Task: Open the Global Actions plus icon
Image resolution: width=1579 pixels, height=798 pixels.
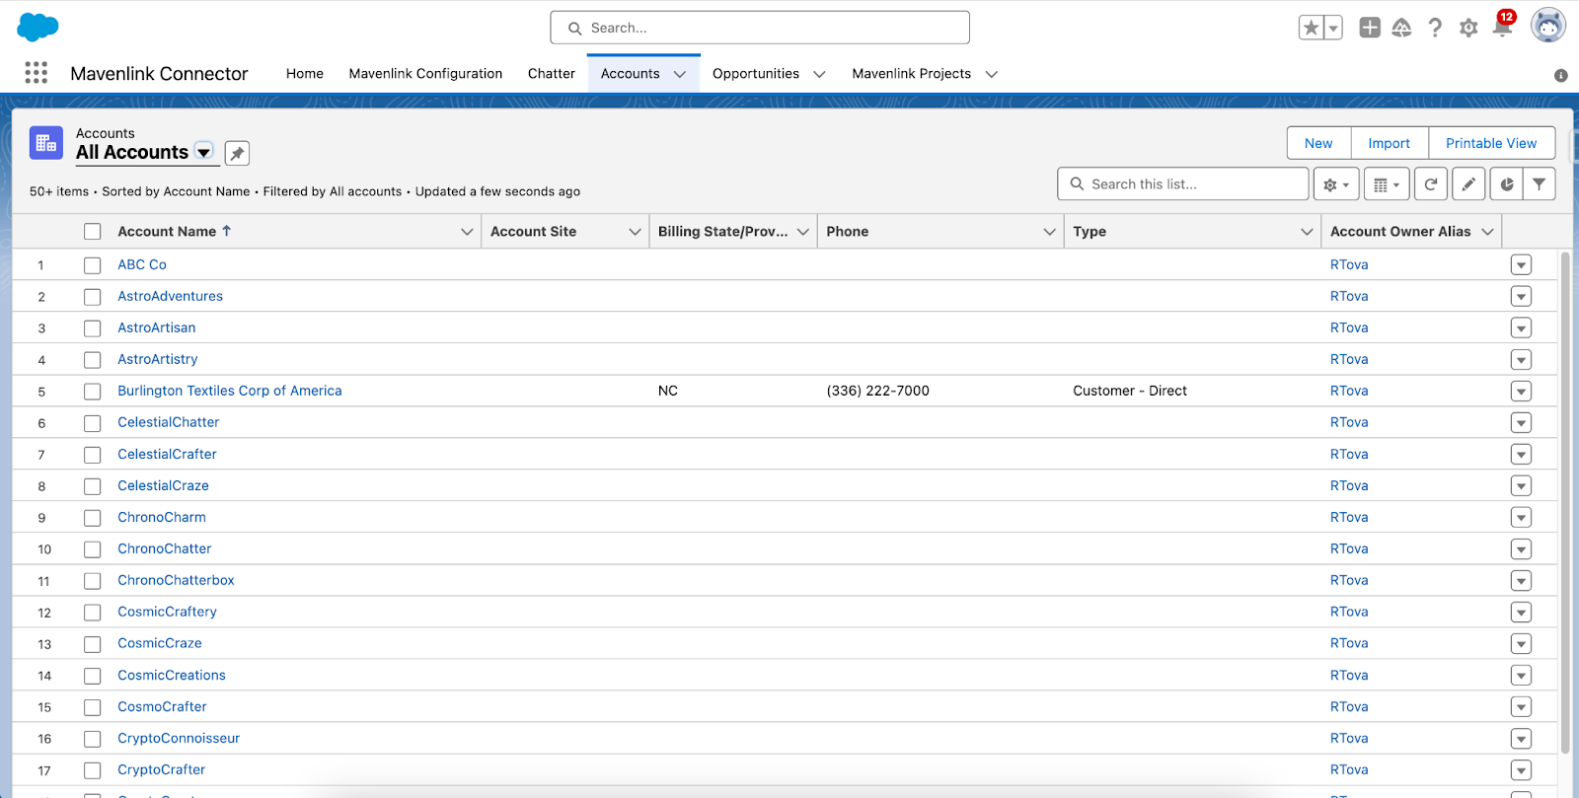Action: pyautogui.click(x=1370, y=28)
